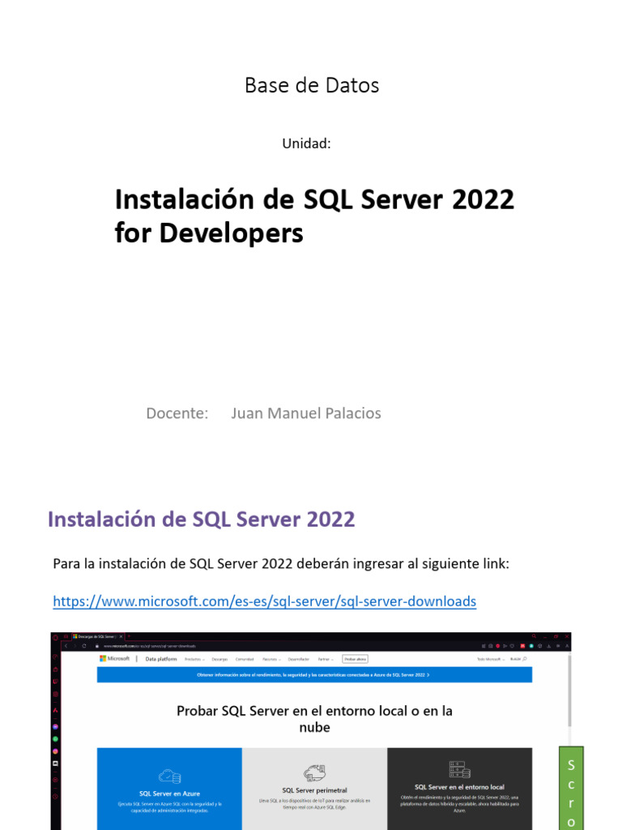
Task: Open the Descargas menu item
Action: pos(219,660)
